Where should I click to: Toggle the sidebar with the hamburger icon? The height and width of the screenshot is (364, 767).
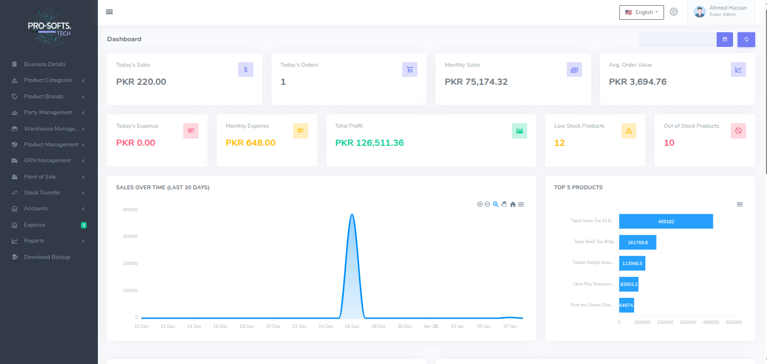click(x=109, y=11)
